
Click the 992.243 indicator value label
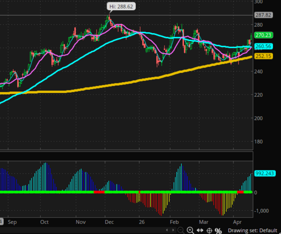coord(265,173)
